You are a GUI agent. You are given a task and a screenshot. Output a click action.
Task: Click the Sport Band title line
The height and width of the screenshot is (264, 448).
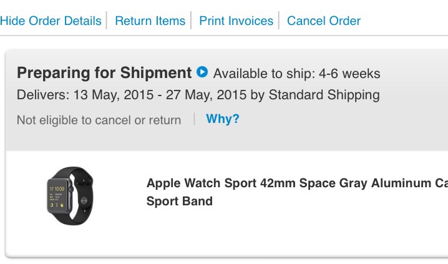pyautogui.click(x=180, y=201)
